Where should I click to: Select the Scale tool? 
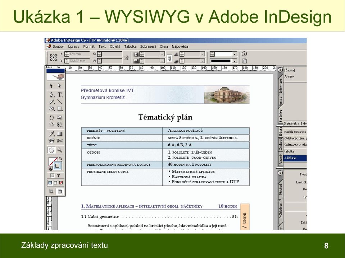[59, 118]
